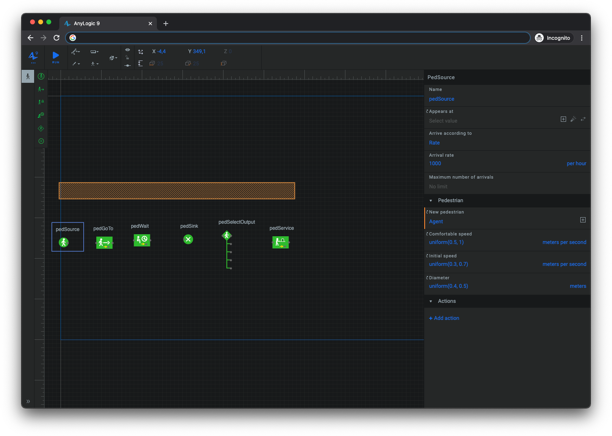Pick PedSelectOutput block from palette
The image size is (612, 436).
41,128
